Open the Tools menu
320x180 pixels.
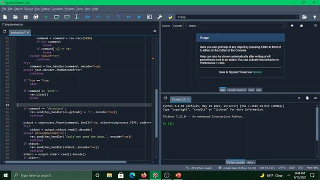79,9
